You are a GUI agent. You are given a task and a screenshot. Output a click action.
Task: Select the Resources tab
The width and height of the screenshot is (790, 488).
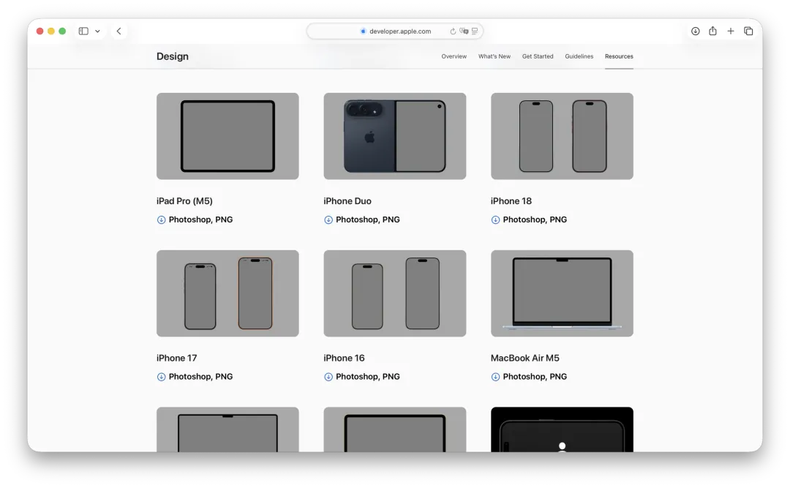pyautogui.click(x=620, y=56)
